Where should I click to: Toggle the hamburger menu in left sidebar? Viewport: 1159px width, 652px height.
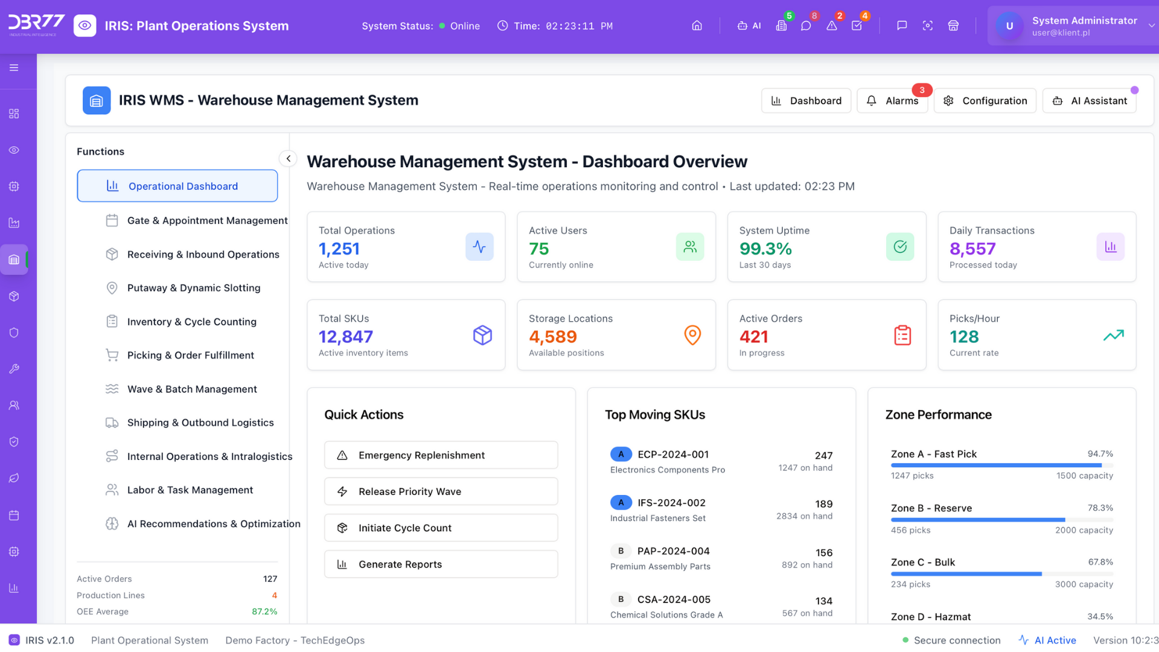[x=14, y=68]
